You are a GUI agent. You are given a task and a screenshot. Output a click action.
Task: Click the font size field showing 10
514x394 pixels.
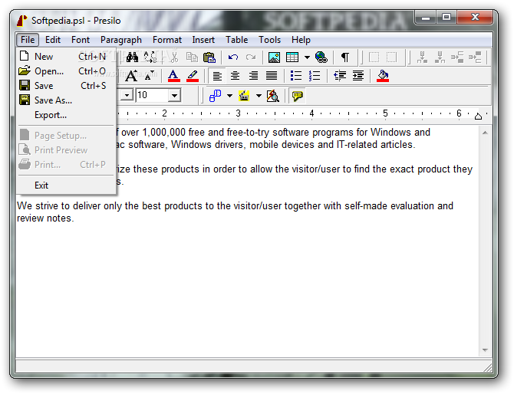point(153,95)
